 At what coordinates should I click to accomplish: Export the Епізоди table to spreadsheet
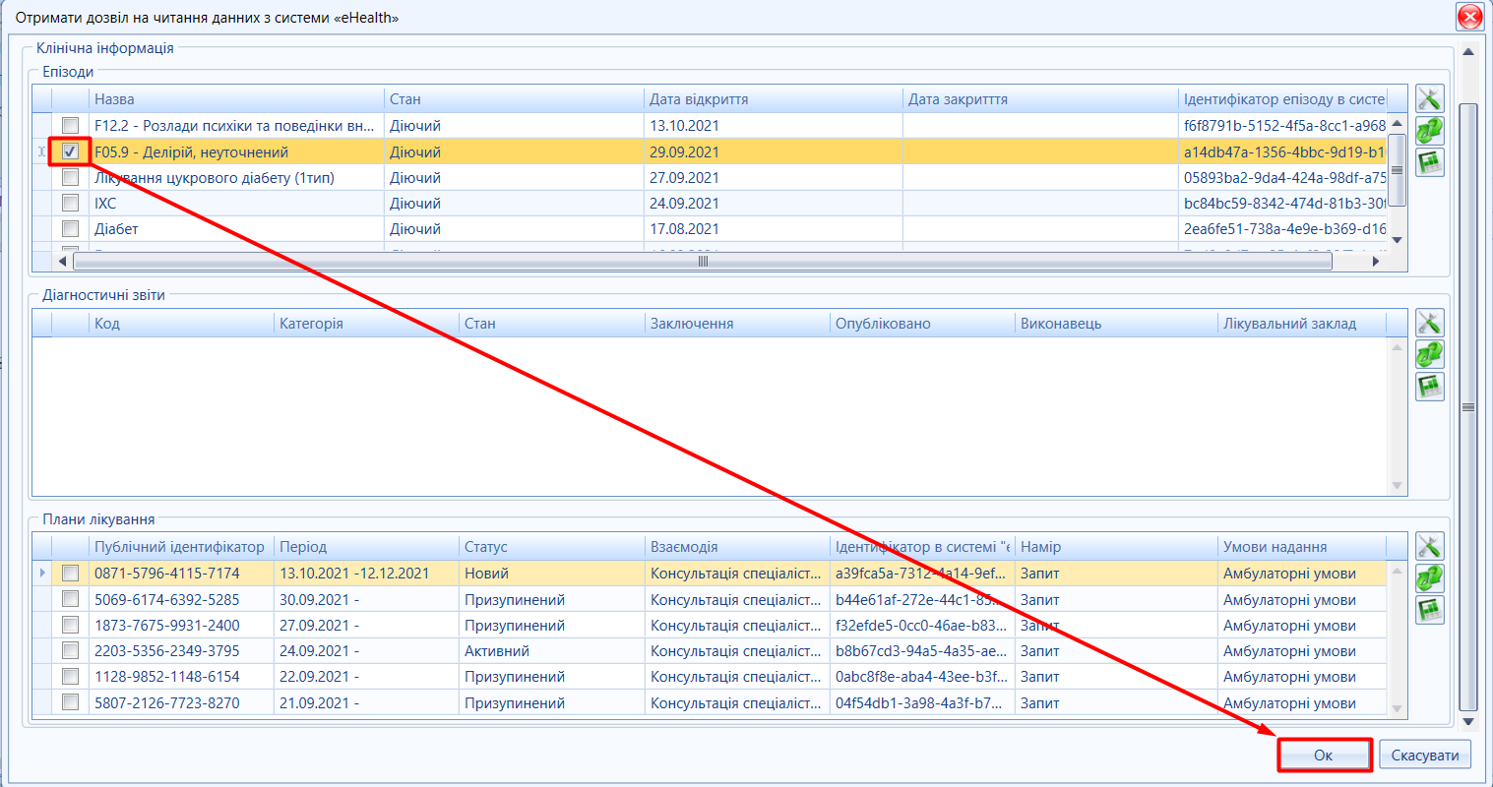[x=1429, y=162]
